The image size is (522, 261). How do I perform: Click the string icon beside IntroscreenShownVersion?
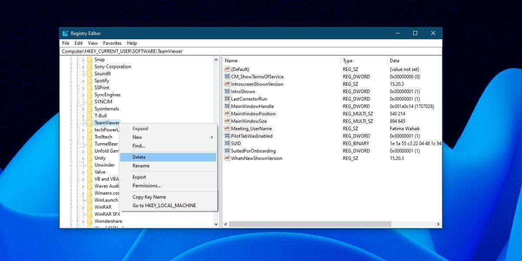227,84
